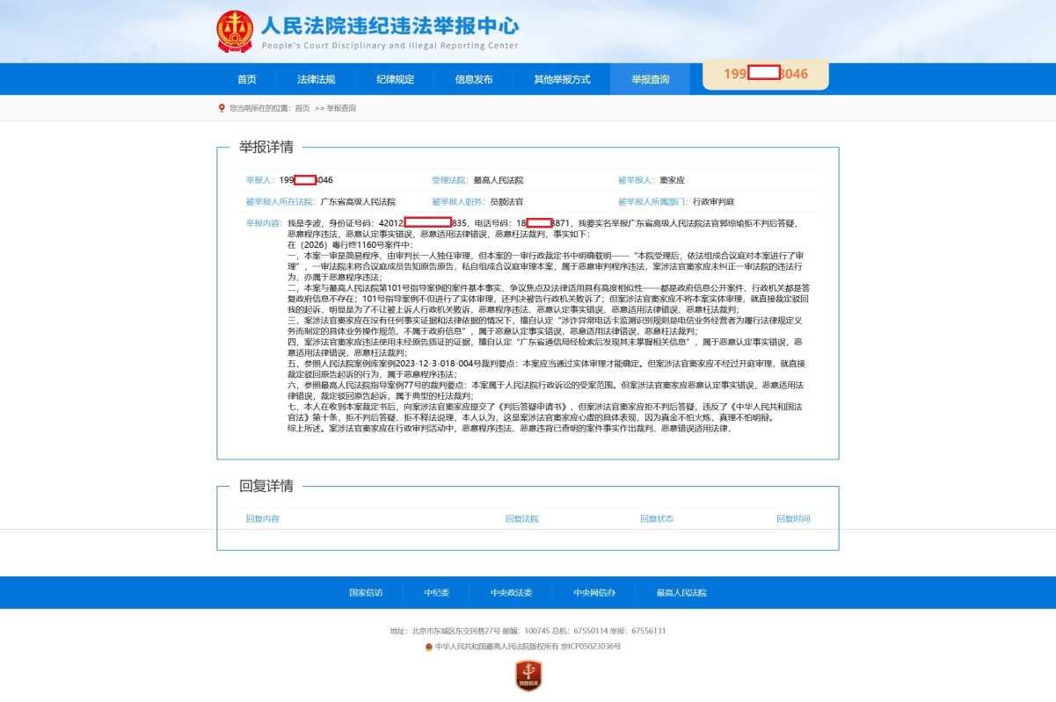This screenshot has height=702, width=1056.
Task: Click the court emblem logo in header
Action: tap(235, 33)
